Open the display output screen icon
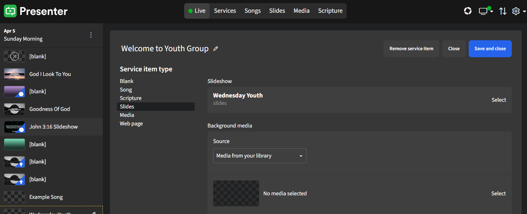This screenshot has width=527, height=214. (482, 11)
